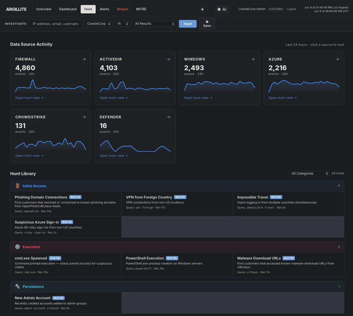The image size is (353, 316).
Task: Open the 1h time range dropdown
Action: click(x=122, y=24)
